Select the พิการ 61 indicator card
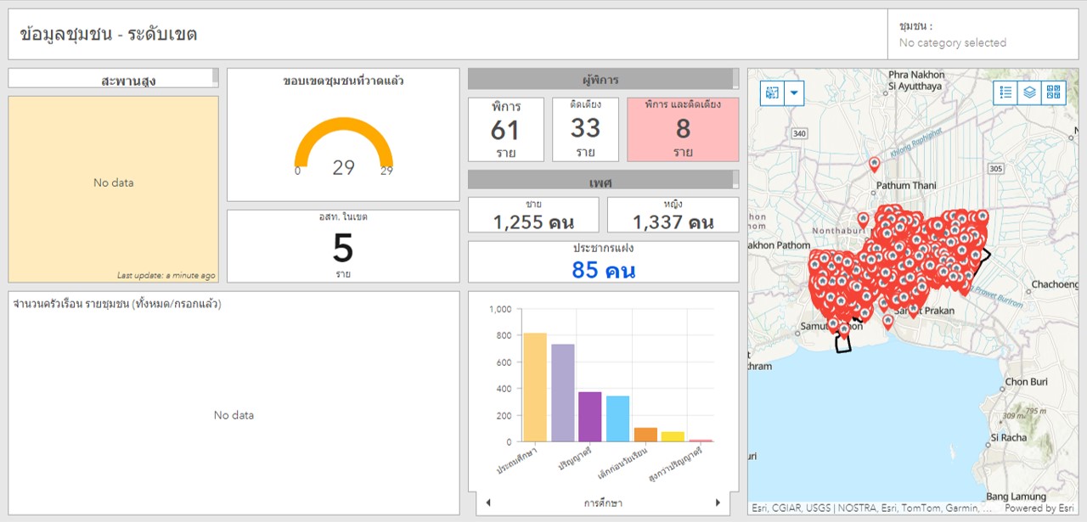 pyautogui.click(x=505, y=129)
